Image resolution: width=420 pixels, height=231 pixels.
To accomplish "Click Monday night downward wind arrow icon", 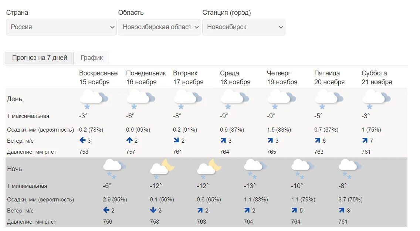I will pos(153,210).
